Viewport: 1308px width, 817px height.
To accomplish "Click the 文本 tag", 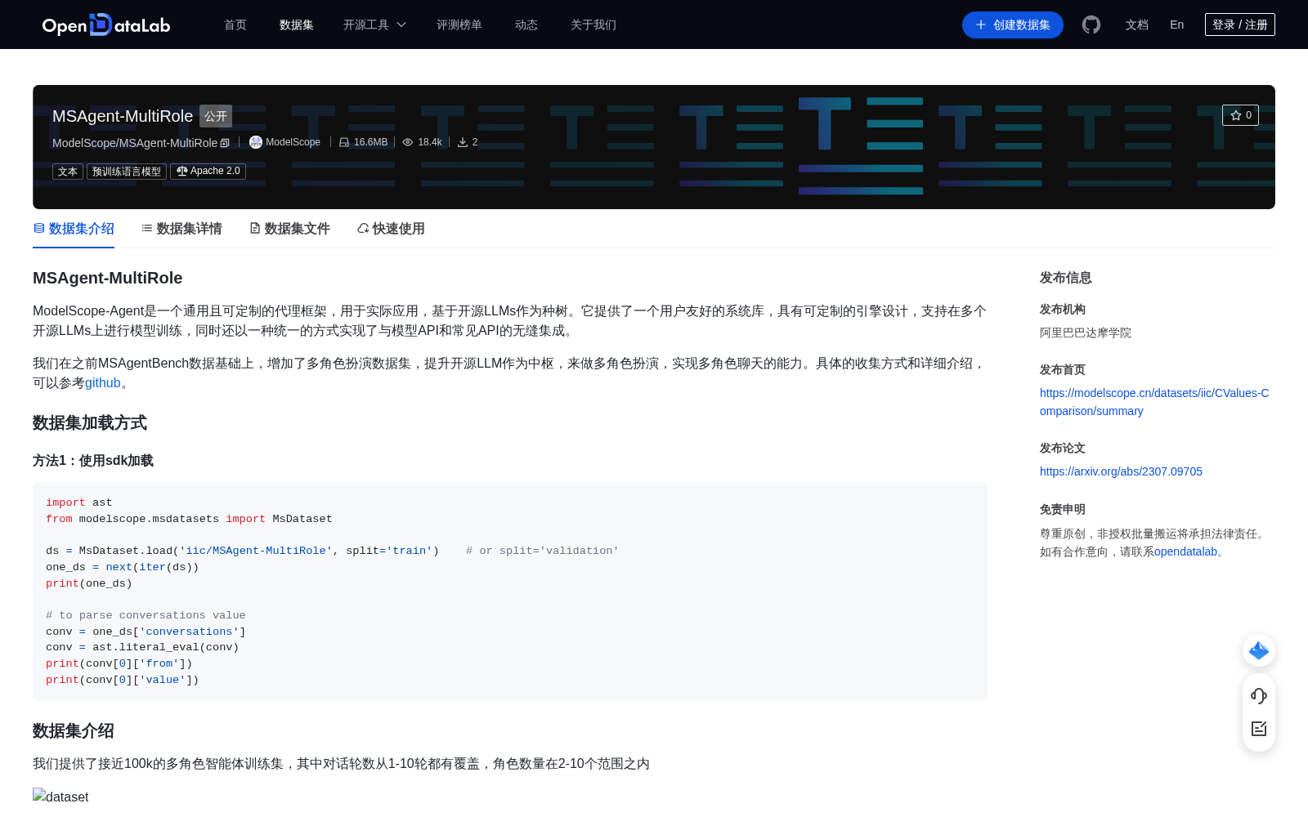I will [x=68, y=172].
